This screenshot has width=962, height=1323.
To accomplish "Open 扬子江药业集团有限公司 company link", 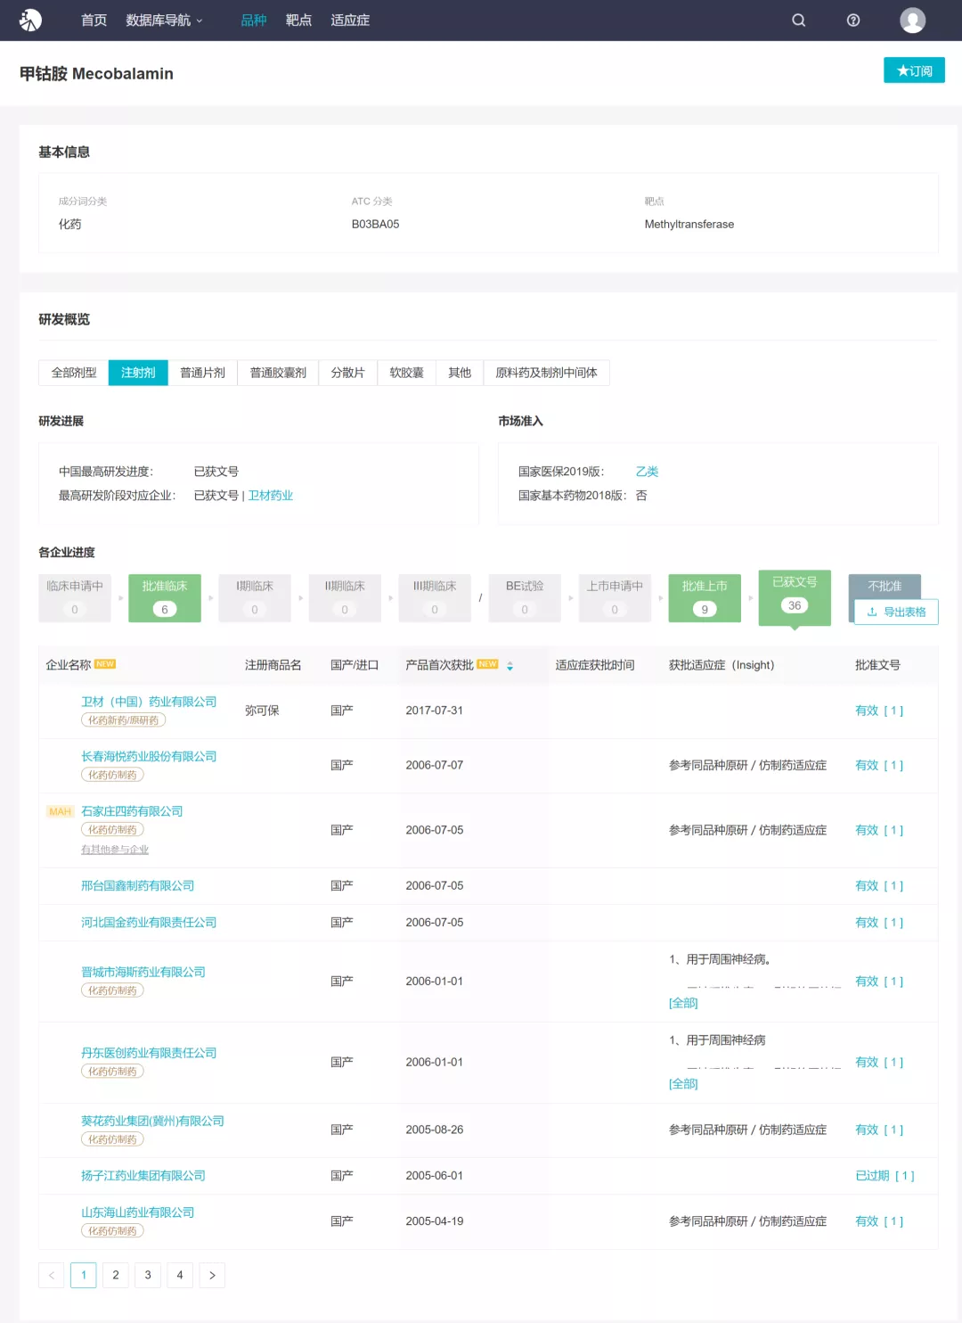I will [x=143, y=1176].
